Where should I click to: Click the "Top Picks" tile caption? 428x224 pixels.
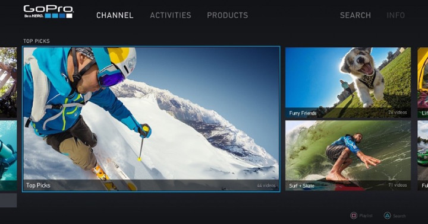pyautogui.click(x=38, y=185)
